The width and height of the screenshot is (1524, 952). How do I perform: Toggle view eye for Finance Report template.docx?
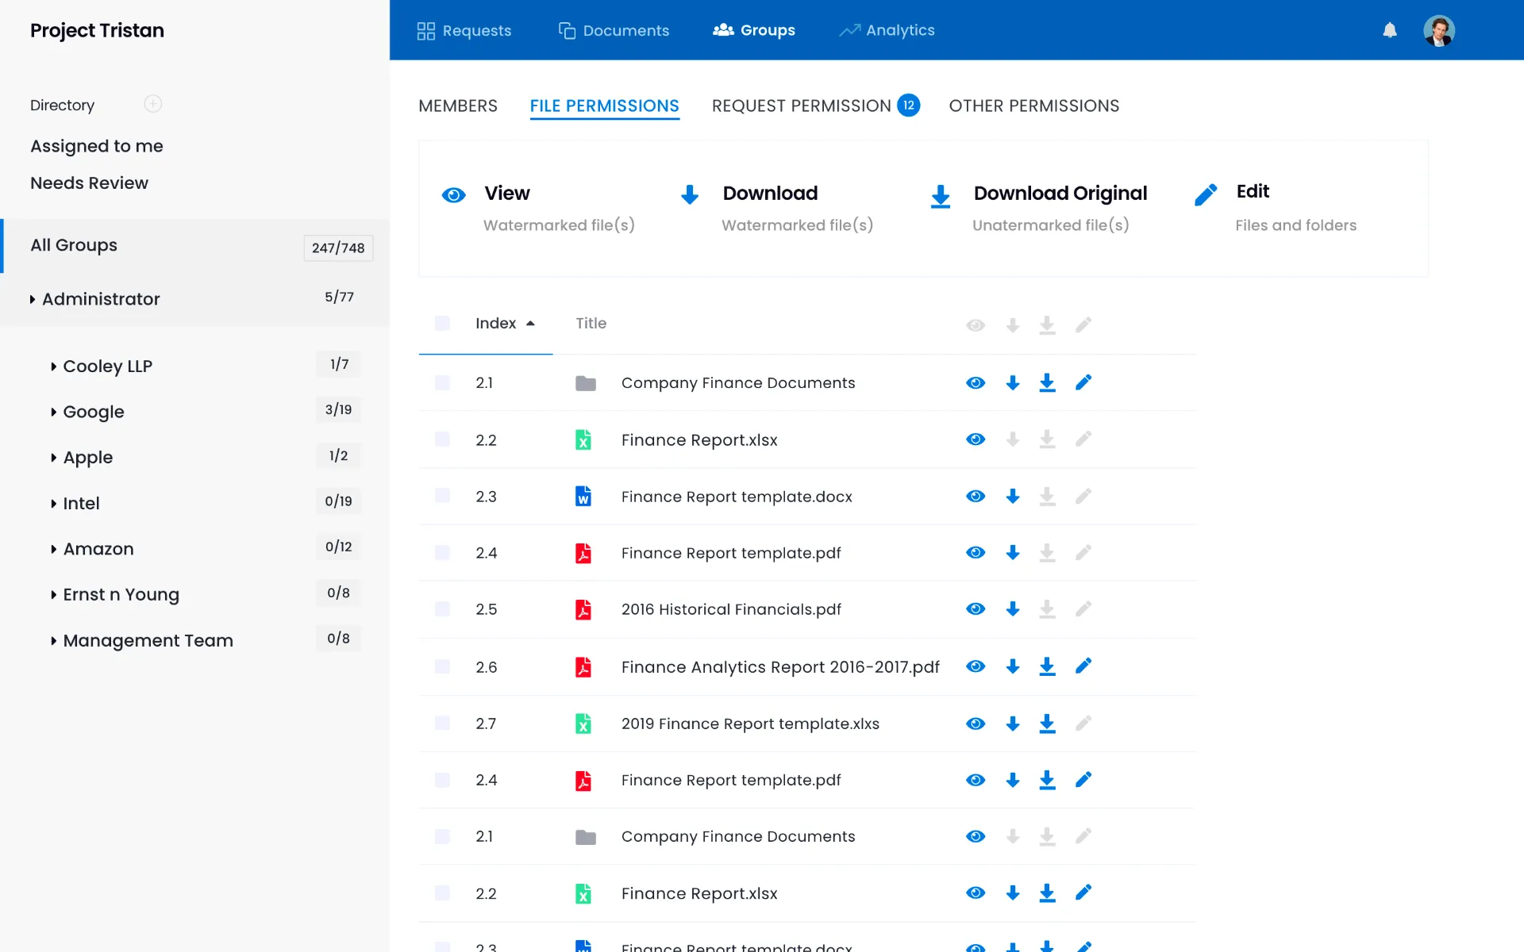[976, 497]
